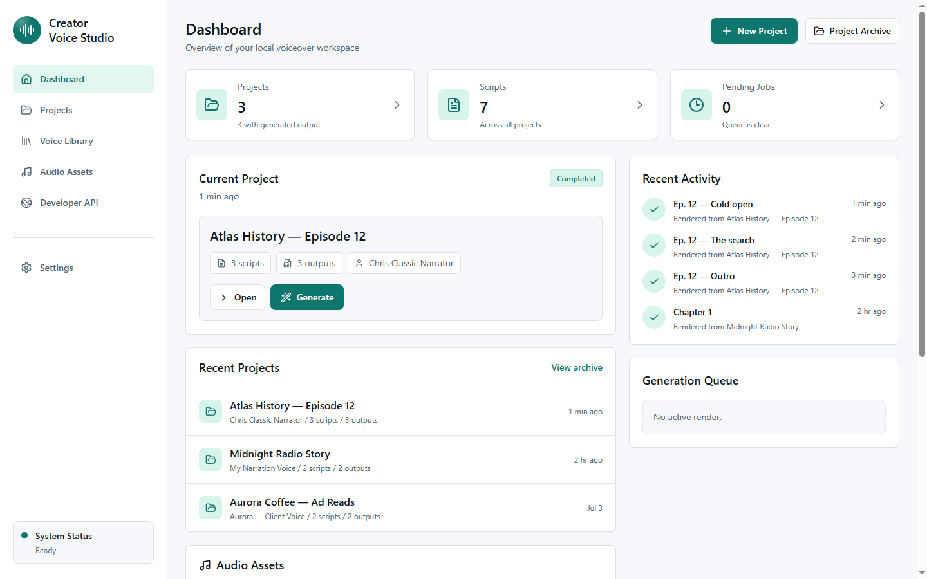This screenshot has width=927, height=579.
Task: Click the '3 with generated output' text
Action: [279, 125]
